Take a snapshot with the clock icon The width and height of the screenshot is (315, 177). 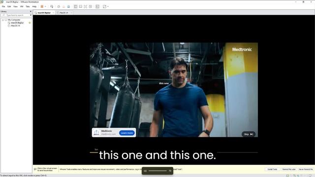(59, 6)
